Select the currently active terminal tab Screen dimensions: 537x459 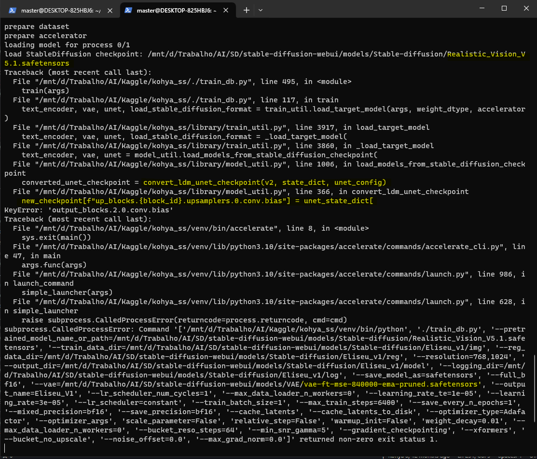click(x=178, y=10)
